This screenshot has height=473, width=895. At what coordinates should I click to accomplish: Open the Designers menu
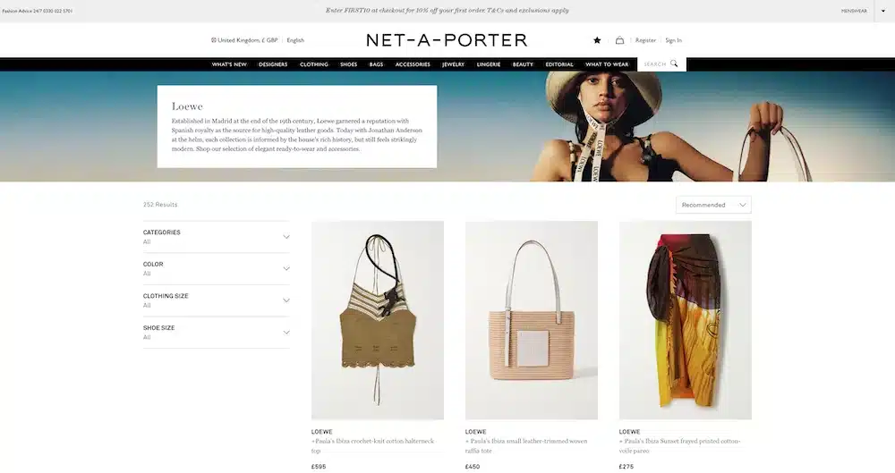tap(273, 64)
